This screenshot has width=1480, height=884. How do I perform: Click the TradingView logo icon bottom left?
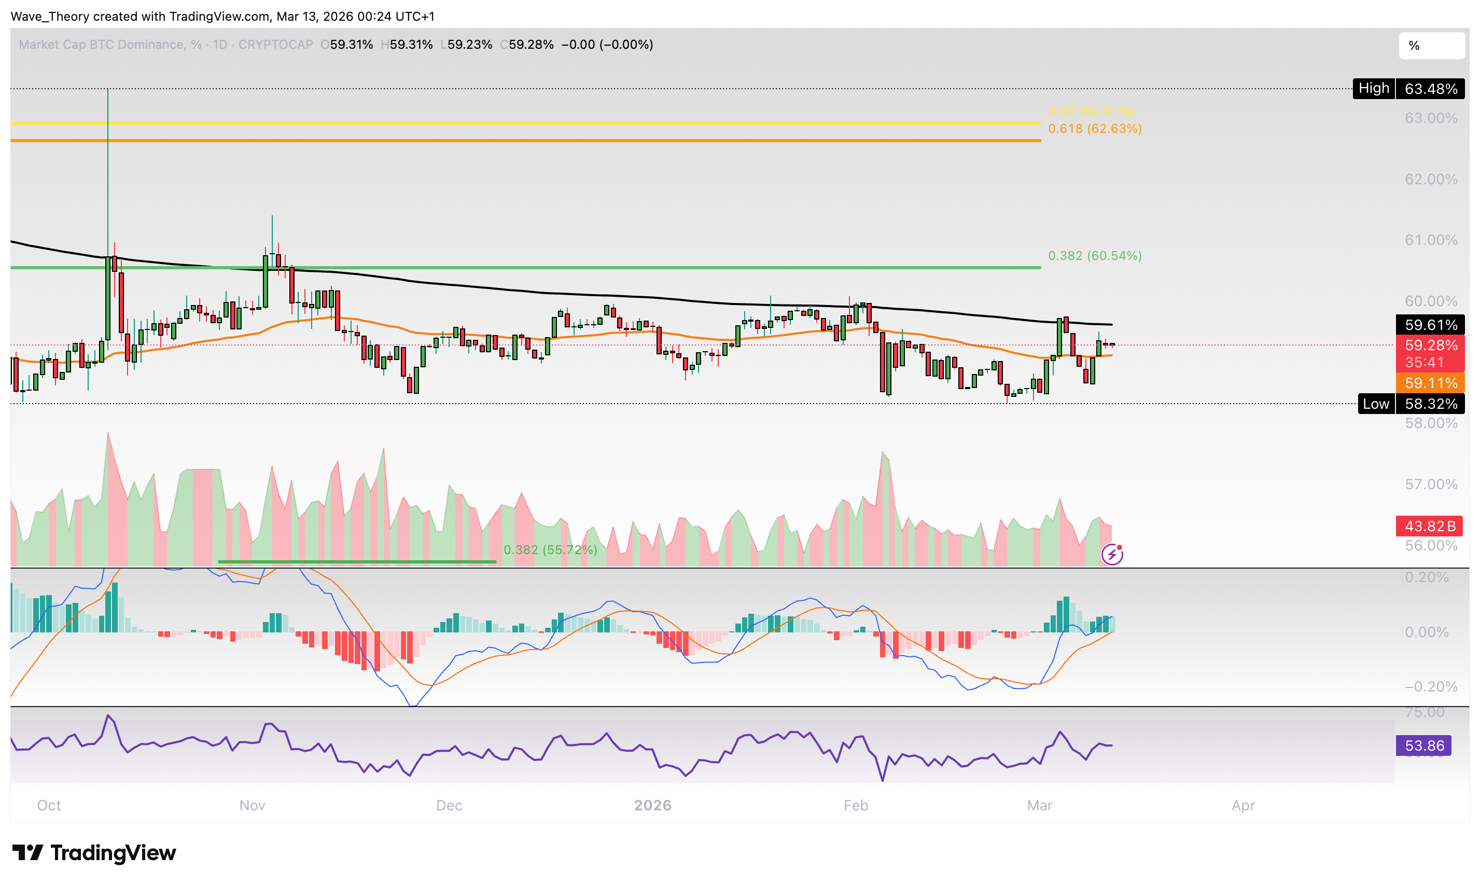[29, 853]
